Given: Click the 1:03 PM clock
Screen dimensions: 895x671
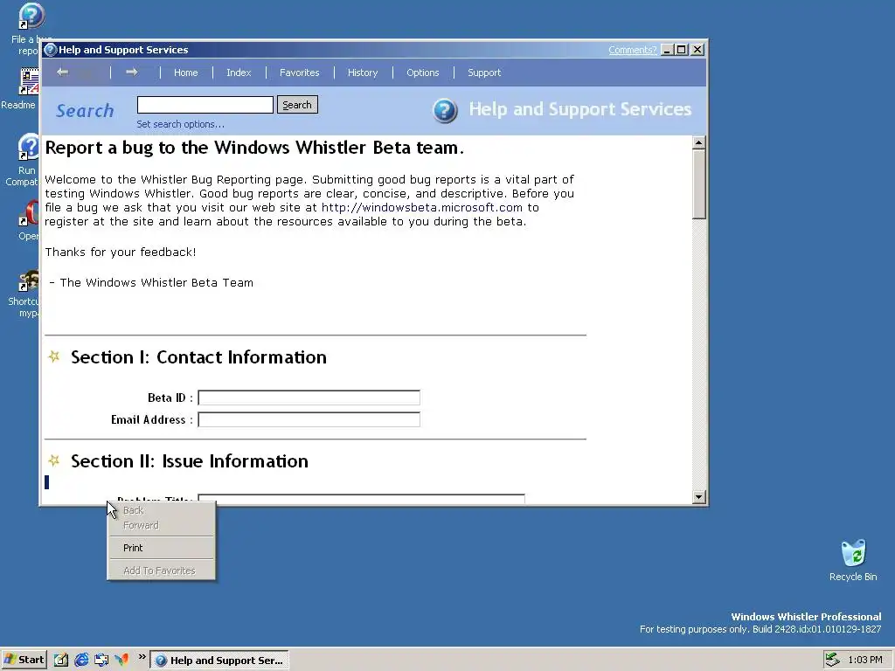Looking at the screenshot, I should pyautogui.click(x=864, y=660).
